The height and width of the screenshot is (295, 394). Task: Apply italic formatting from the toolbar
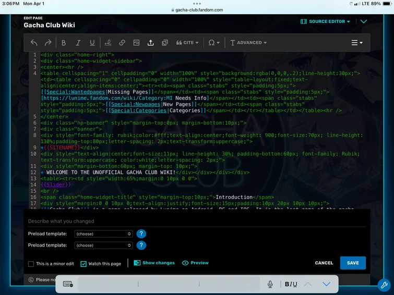tap(78, 43)
